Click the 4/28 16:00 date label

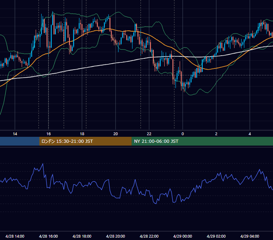[x=49, y=236]
